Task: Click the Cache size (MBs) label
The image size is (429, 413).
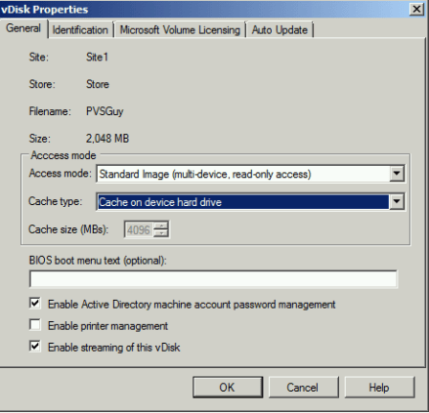Action: [68, 229]
